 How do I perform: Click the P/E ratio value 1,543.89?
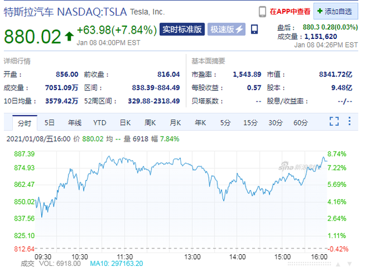coord(247,74)
